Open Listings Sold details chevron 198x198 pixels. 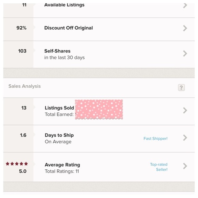(185, 110)
